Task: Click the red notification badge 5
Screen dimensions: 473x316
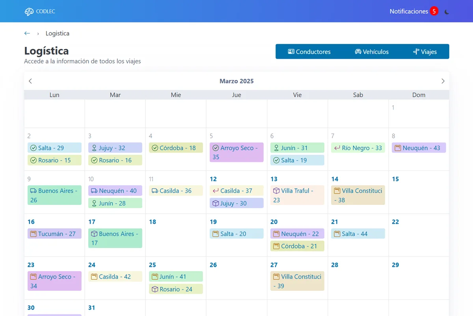Action: [434, 11]
